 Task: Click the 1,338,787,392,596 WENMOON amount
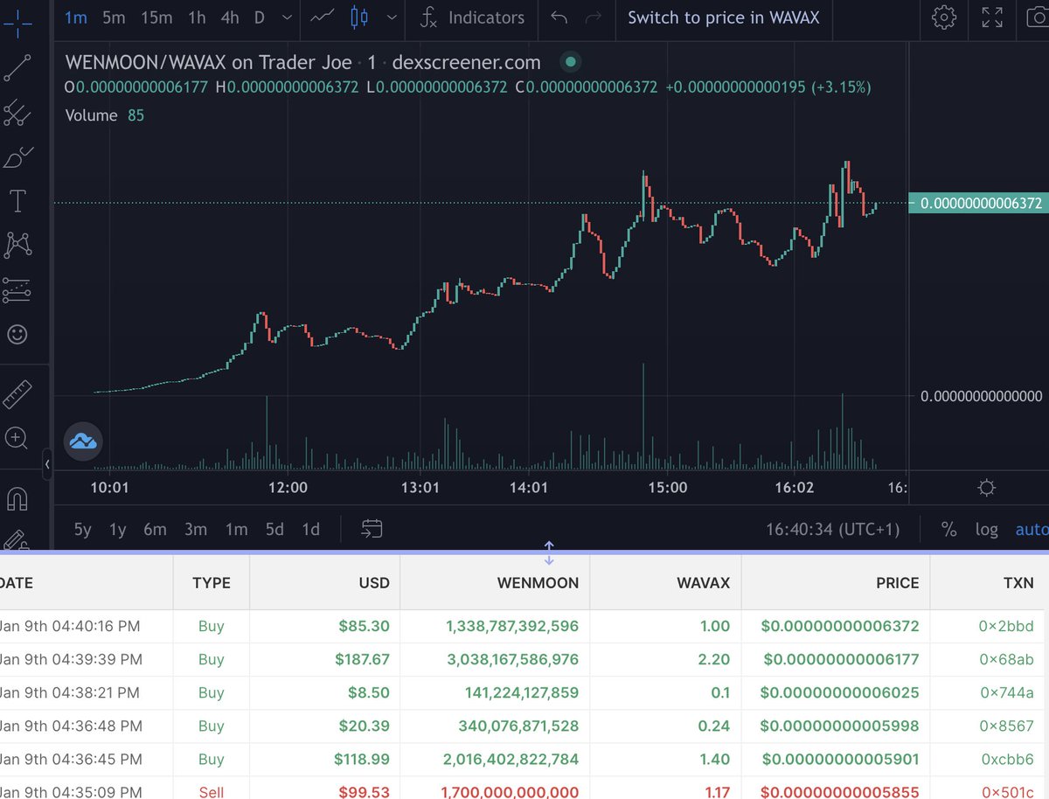pos(512,626)
